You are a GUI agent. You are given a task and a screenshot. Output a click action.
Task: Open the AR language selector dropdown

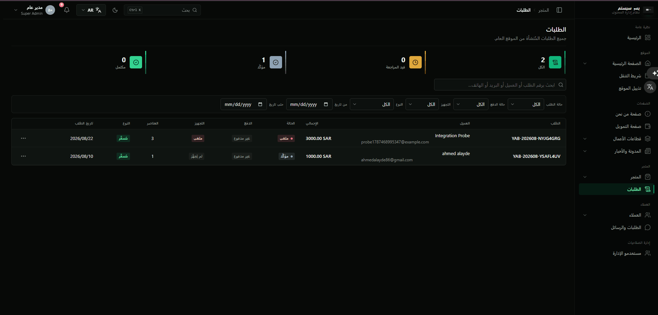click(91, 10)
